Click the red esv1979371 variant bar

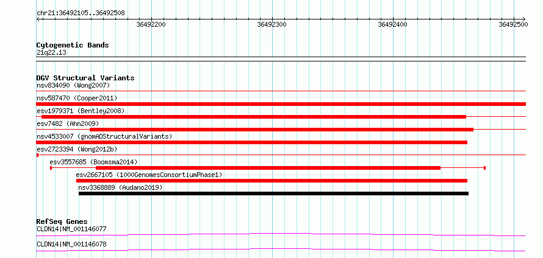pos(254,117)
